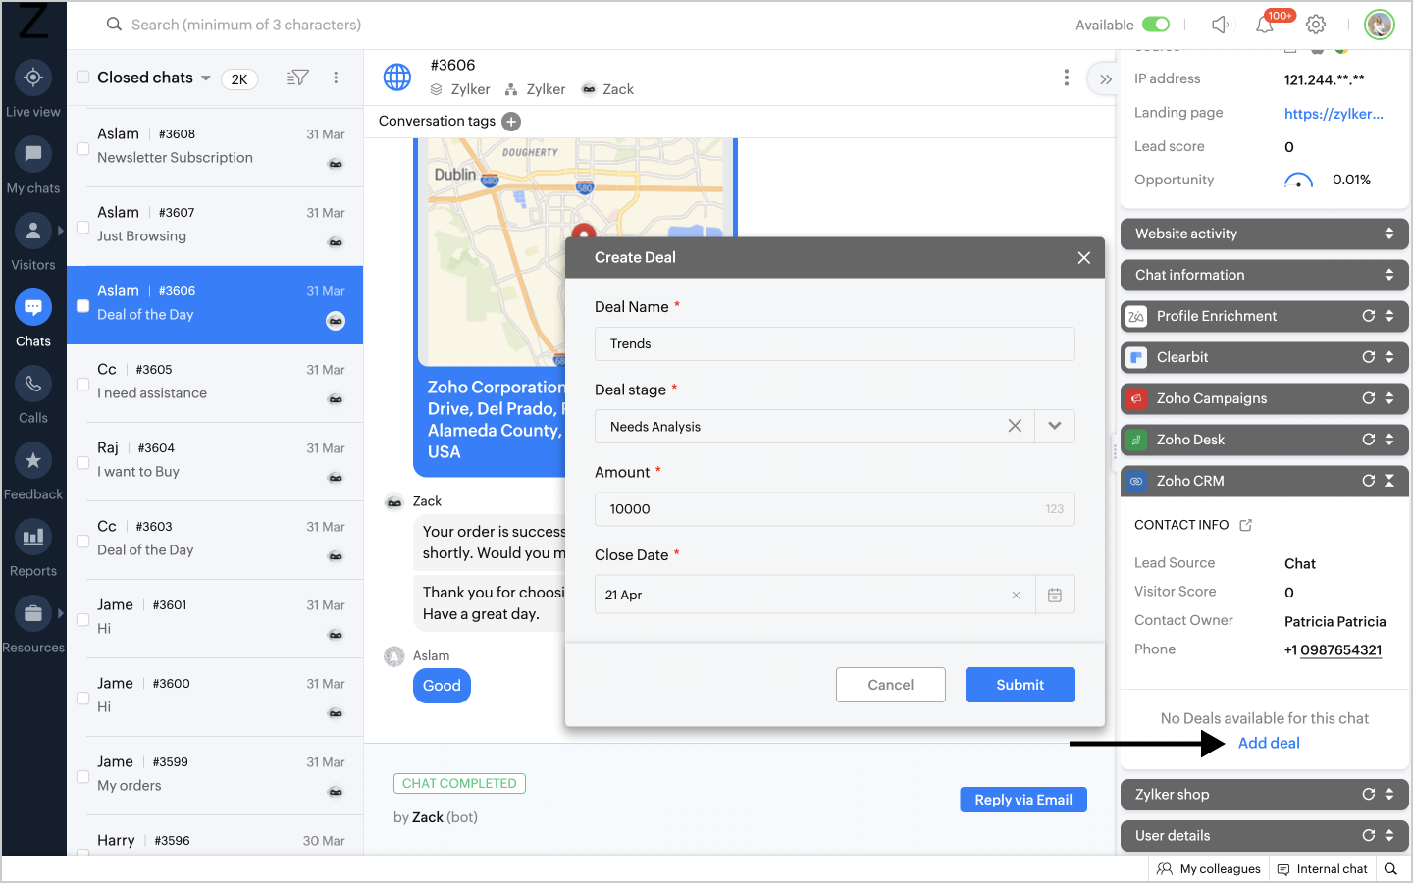Open conversation #3606 more options menu

tap(1067, 78)
